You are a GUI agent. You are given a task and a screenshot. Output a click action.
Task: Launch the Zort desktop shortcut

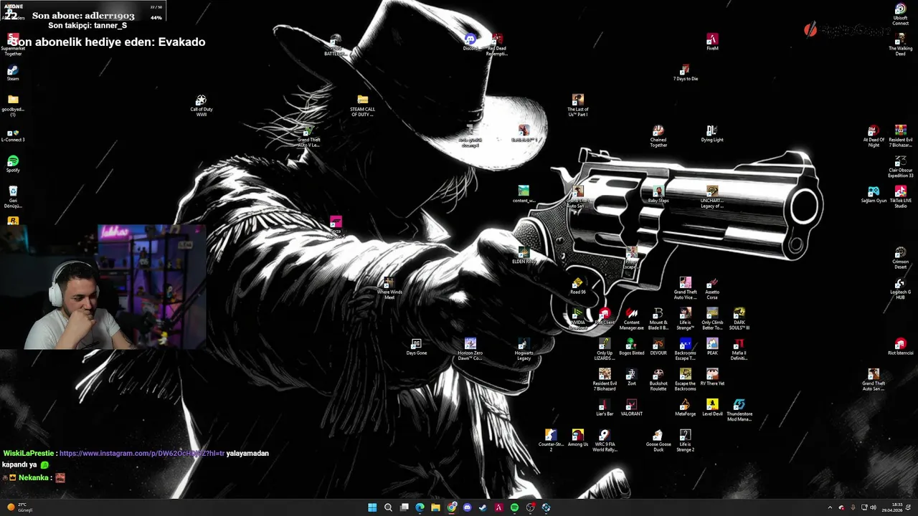tap(631, 378)
